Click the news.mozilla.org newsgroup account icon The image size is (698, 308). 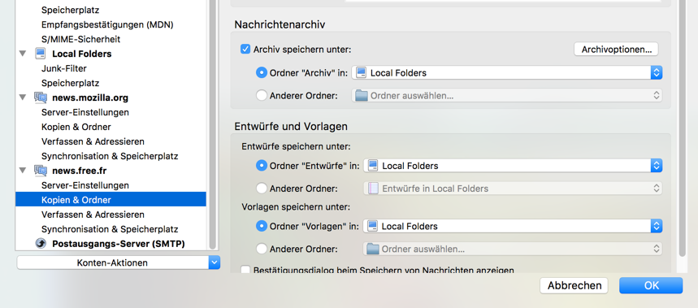pos(41,98)
